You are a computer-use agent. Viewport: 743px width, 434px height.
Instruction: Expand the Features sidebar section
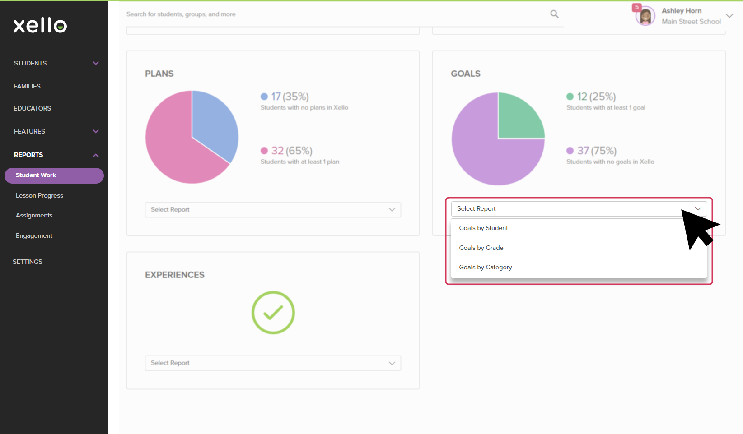(x=96, y=131)
